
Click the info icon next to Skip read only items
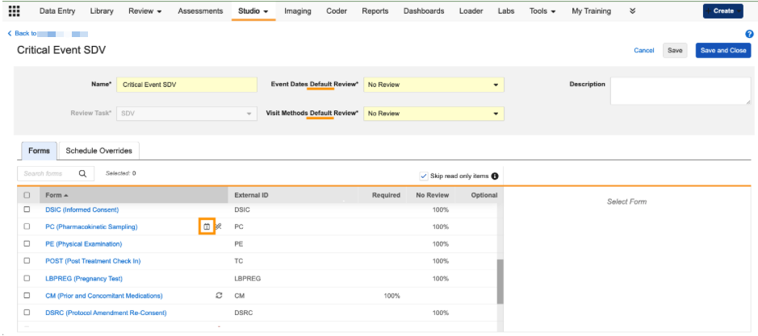495,176
